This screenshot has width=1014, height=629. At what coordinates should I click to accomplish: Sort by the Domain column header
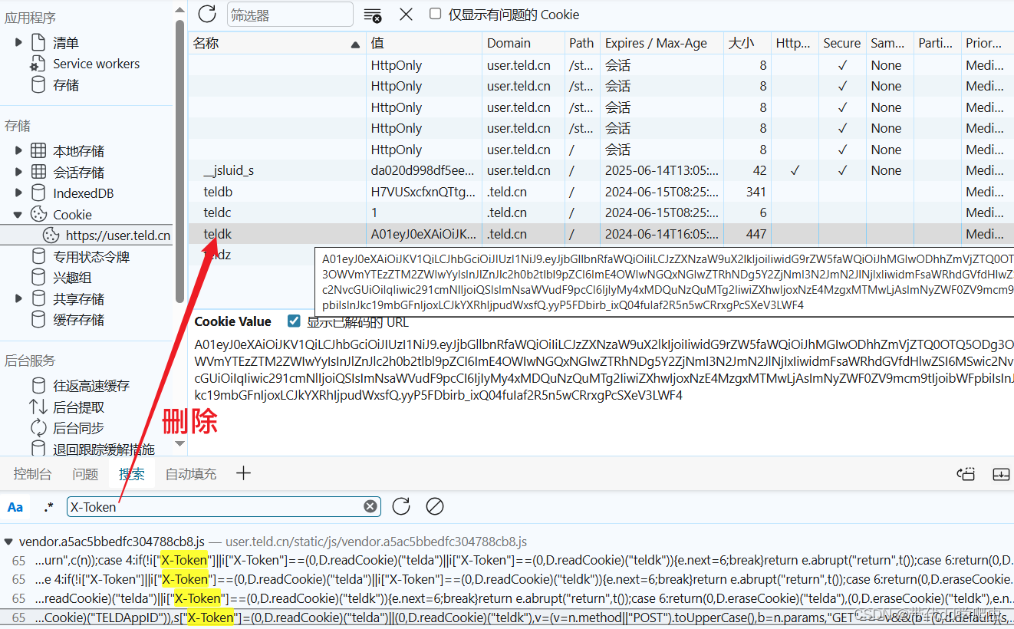coord(523,43)
